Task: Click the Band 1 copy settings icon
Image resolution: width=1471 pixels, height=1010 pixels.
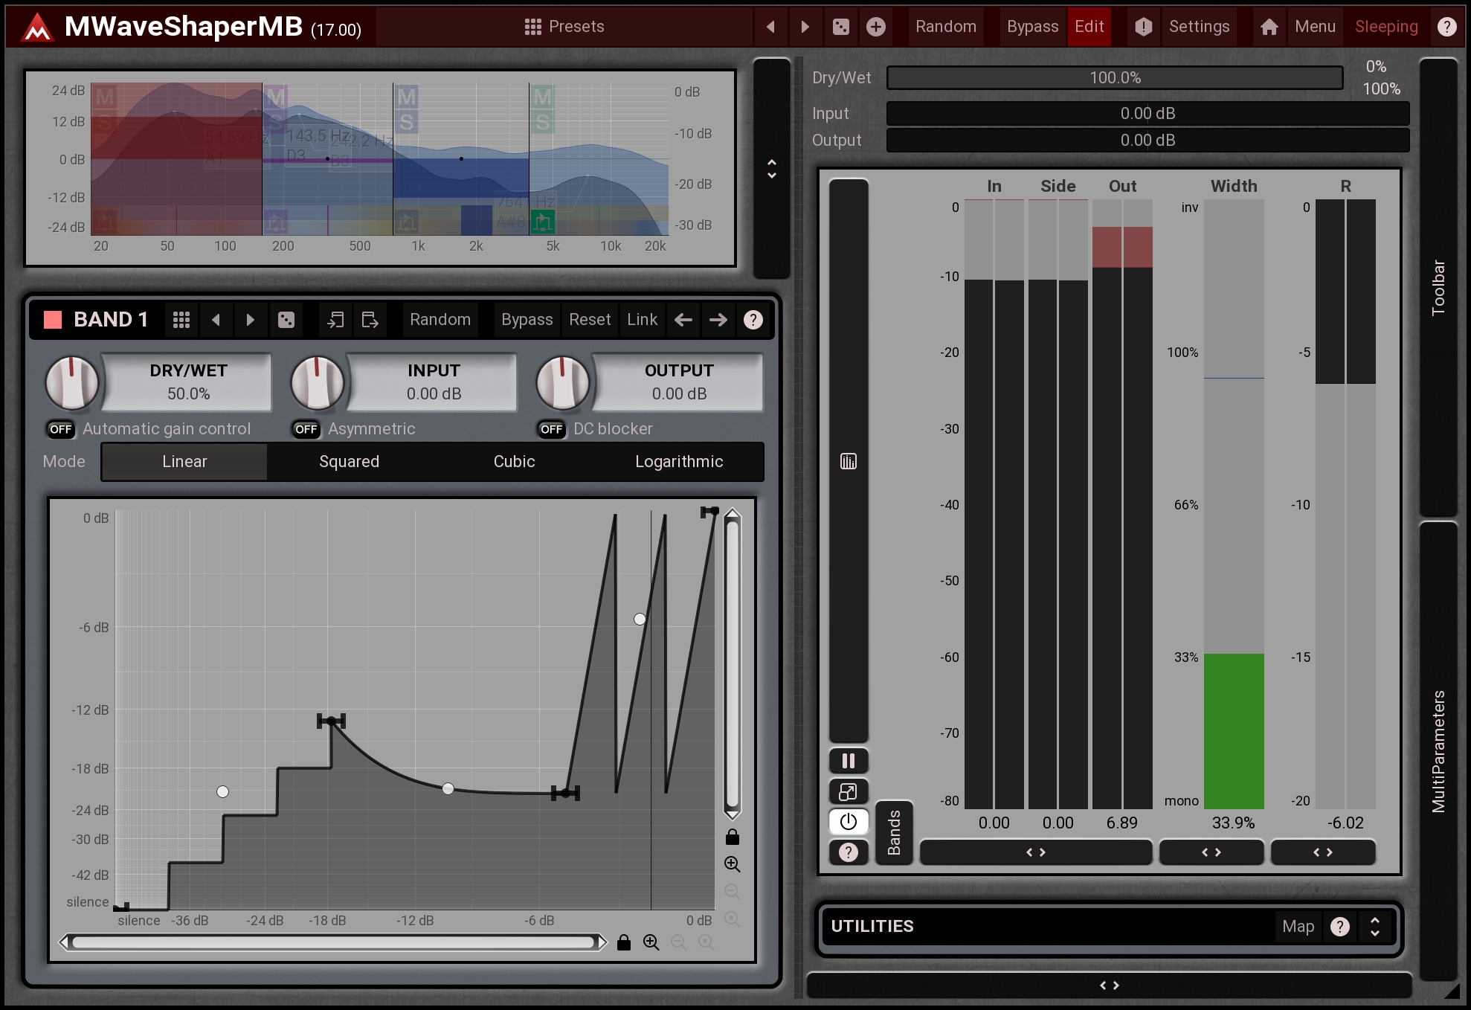Action: [335, 320]
